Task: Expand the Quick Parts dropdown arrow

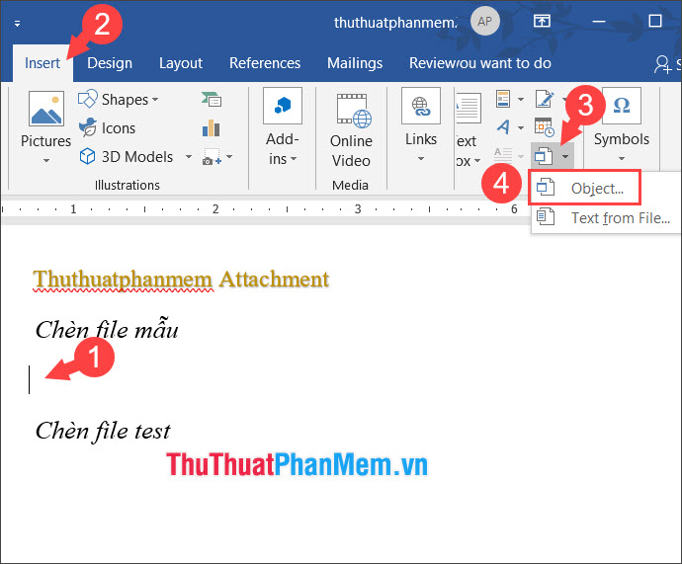Action: point(521,100)
